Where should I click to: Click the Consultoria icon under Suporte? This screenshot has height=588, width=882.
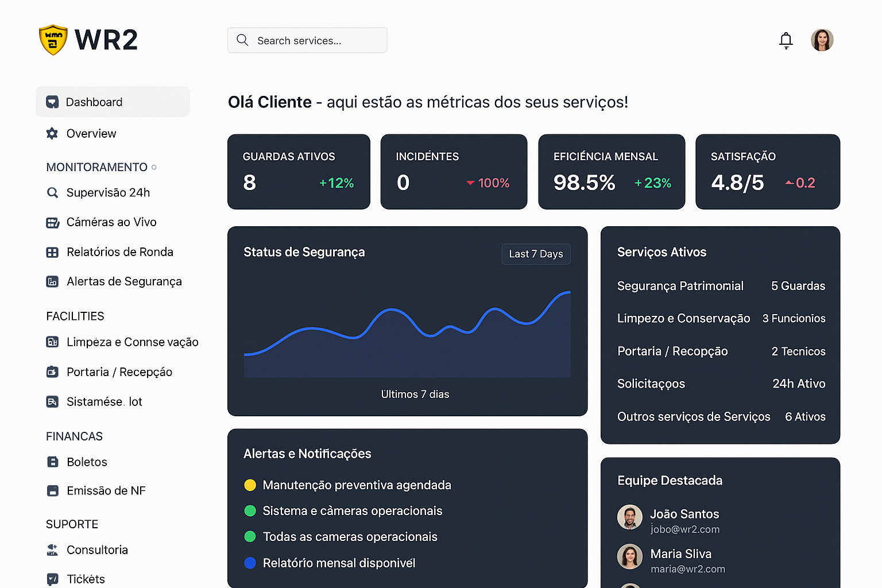(x=52, y=550)
